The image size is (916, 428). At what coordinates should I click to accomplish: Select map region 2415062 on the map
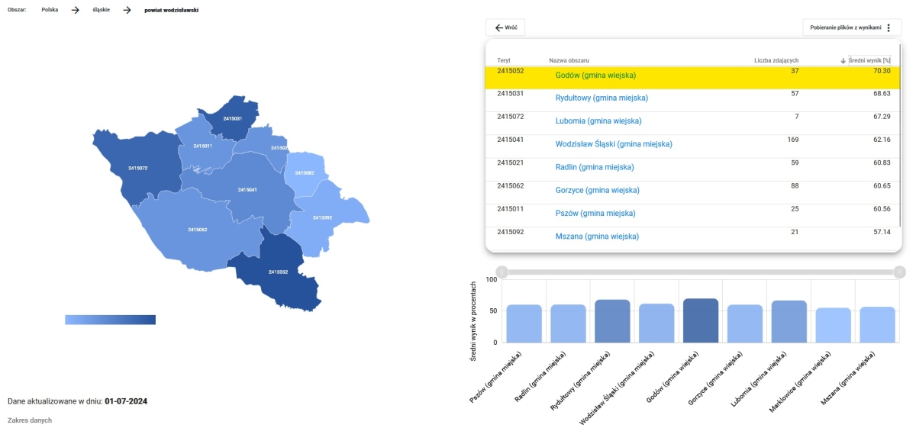pos(197,230)
